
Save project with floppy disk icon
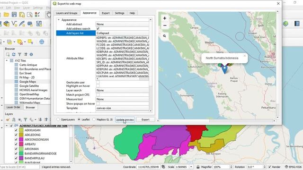[14, 15]
